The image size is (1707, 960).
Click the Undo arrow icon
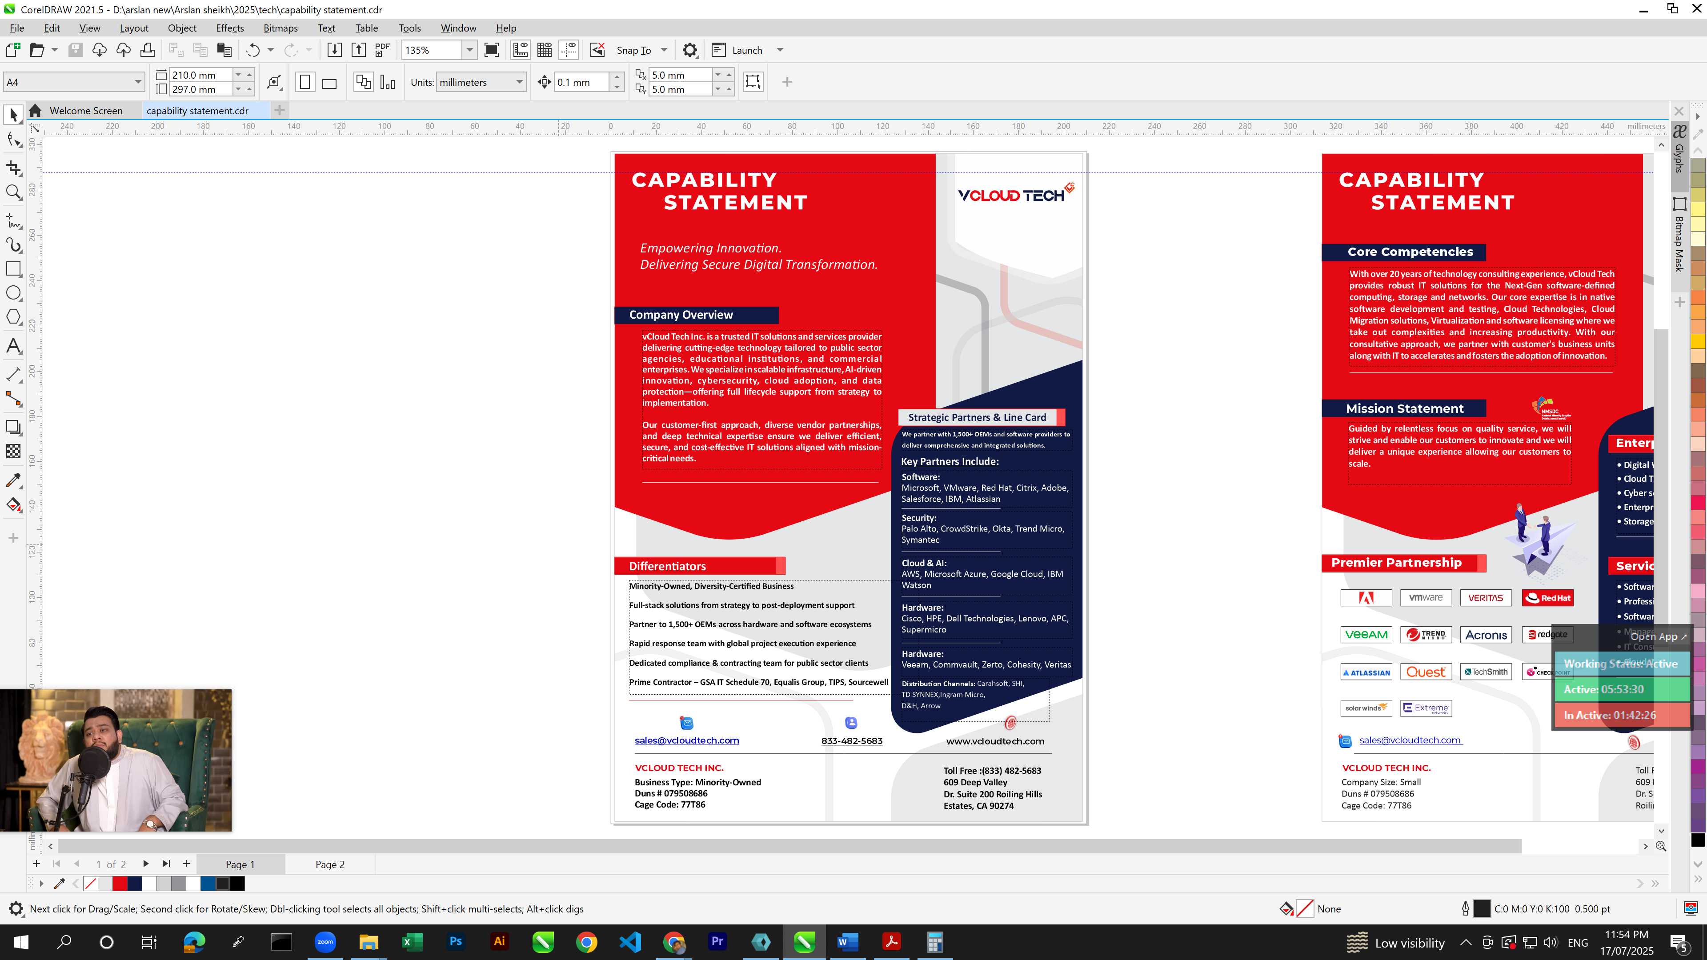(252, 50)
